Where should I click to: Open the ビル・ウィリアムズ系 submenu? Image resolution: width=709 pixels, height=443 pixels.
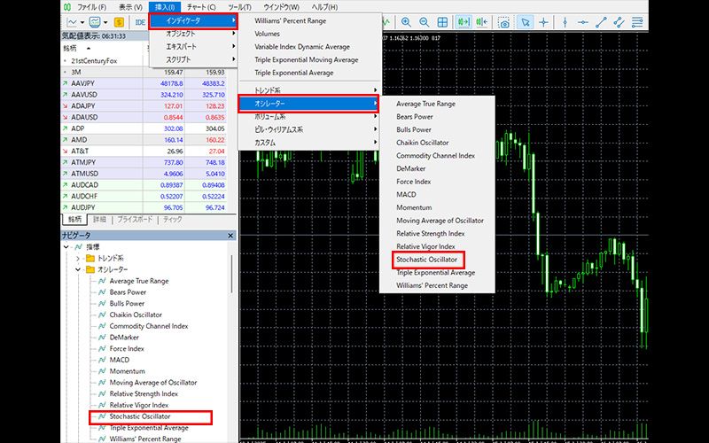tap(309, 129)
